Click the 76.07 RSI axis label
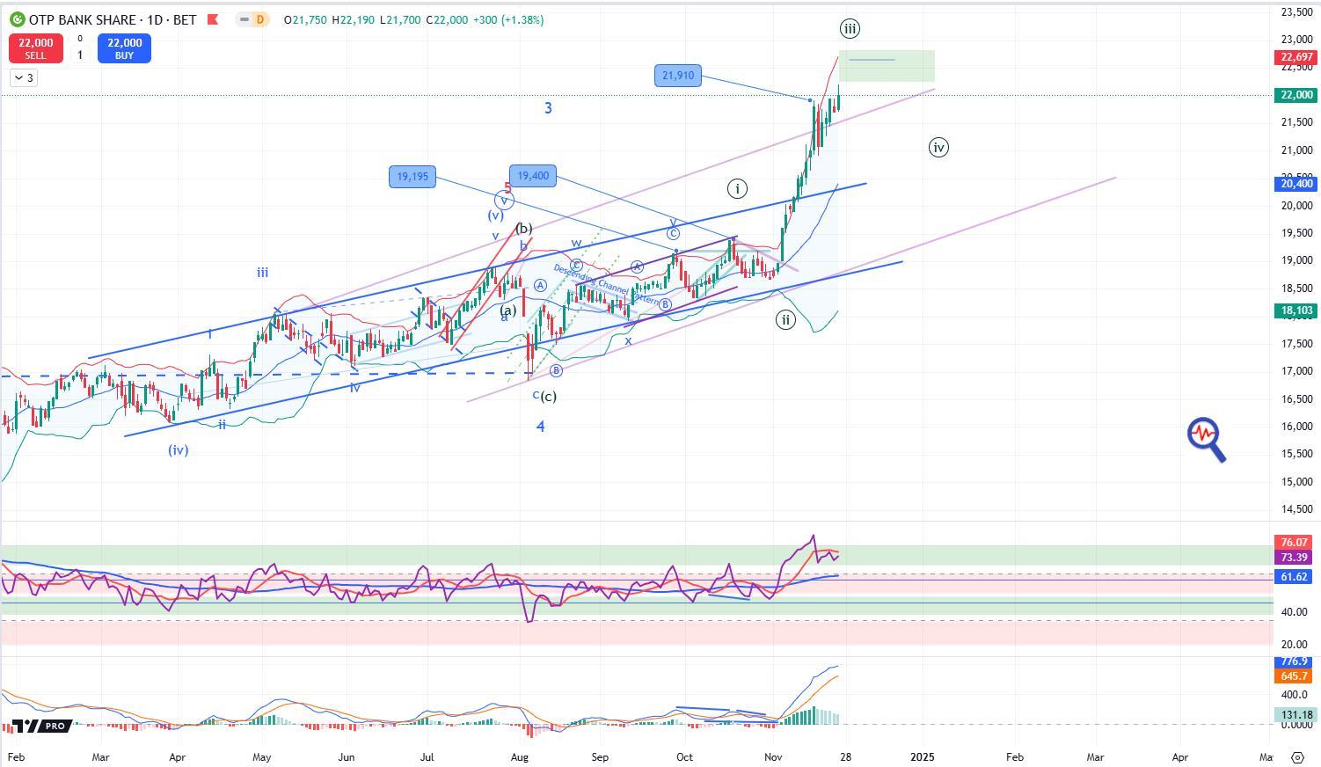This screenshot has height=767, width=1321. coord(1295,543)
